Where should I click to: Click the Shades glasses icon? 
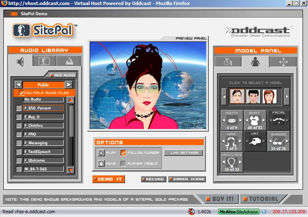pos(278,142)
